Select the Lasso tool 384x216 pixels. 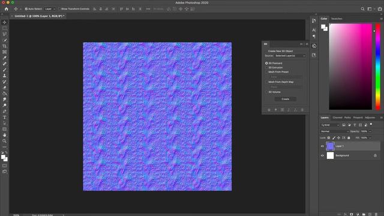pos(4,34)
